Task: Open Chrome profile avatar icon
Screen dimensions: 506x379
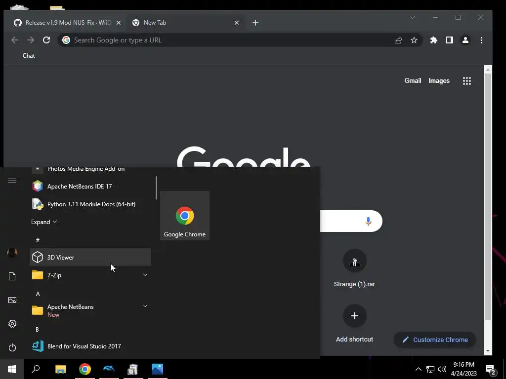Action: [x=465, y=40]
